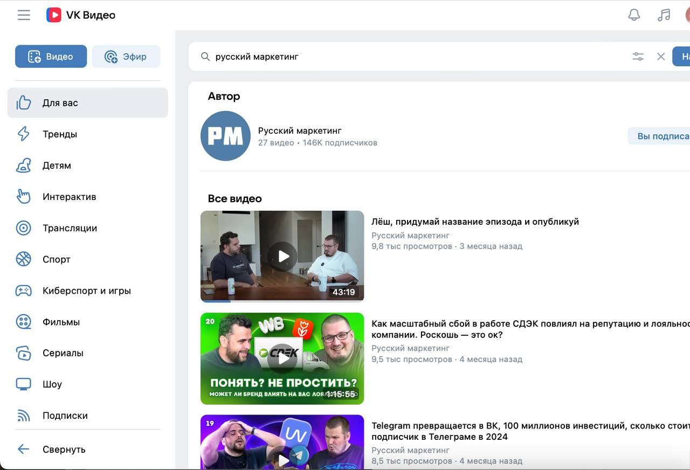The width and height of the screenshot is (690, 470).
Task: Click the Детям rocking horse icon
Action: (24, 165)
